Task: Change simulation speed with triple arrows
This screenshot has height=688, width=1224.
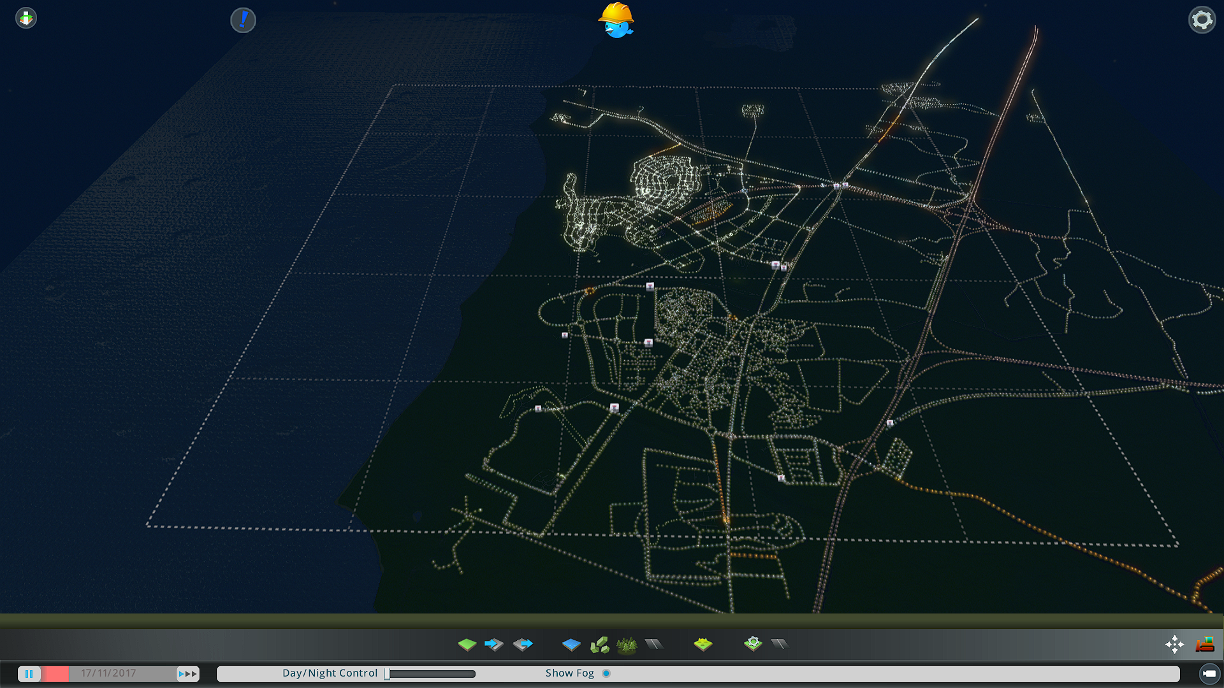Action: (187, 674)
